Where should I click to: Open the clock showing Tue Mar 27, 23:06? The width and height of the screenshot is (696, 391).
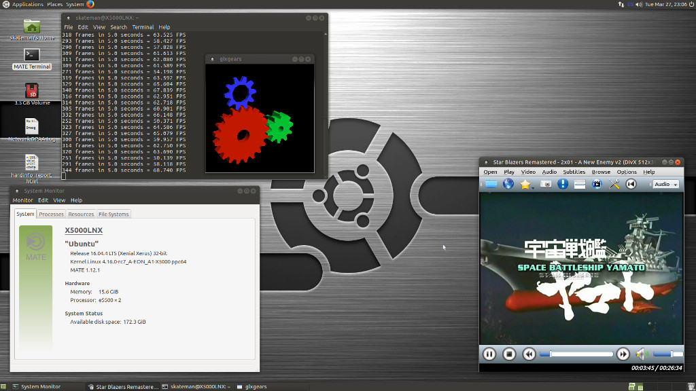click(666, 5)
